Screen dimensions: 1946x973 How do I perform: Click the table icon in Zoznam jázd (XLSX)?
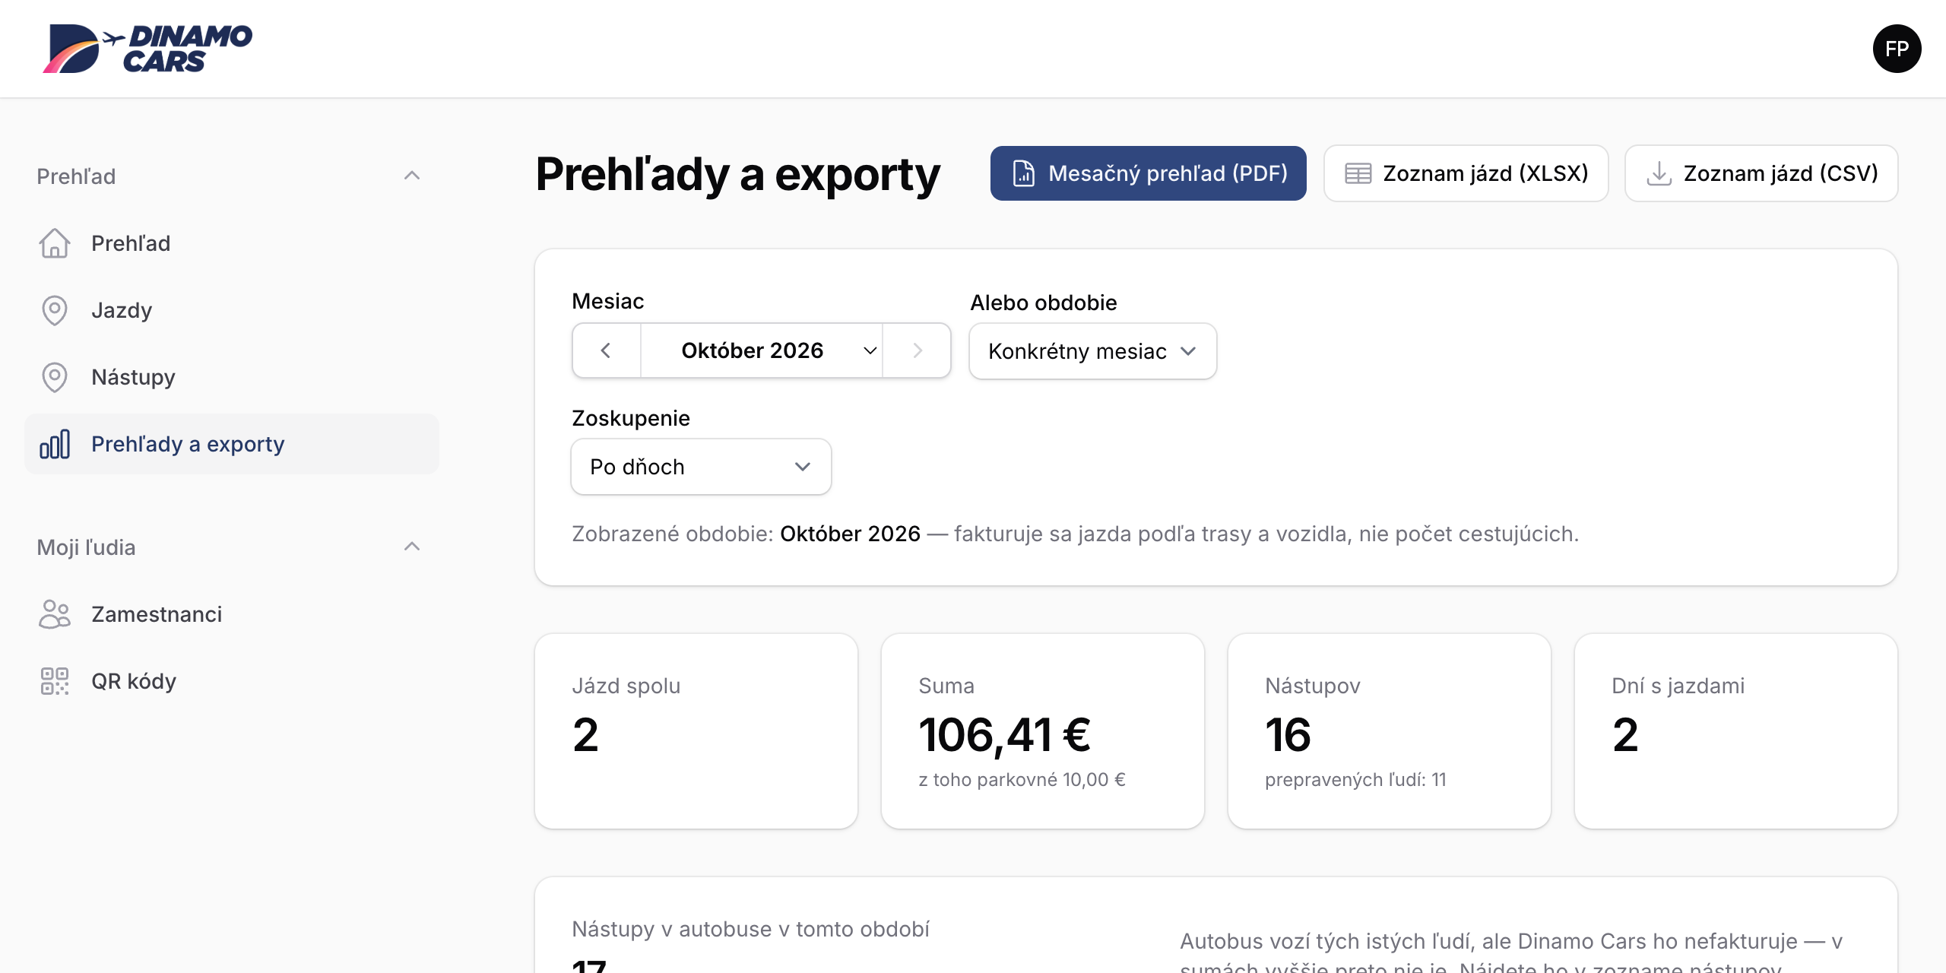[x=1358, y=173]
